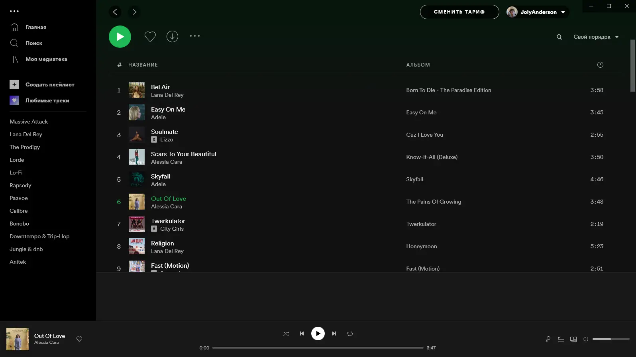Screen dimensions: 636x357
Task: Select the Out Of Love track title in list
Action: (169, 198)
